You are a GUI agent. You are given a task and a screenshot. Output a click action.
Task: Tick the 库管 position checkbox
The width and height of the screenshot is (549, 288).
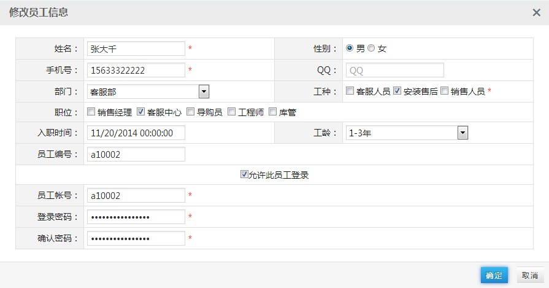pyautogui.click(x=273, y=112)
